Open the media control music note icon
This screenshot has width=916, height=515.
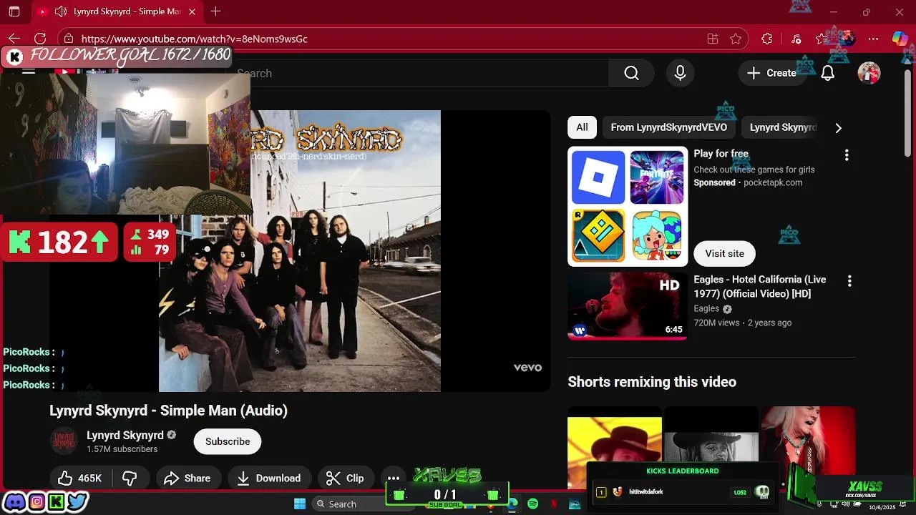click(796, 39)
